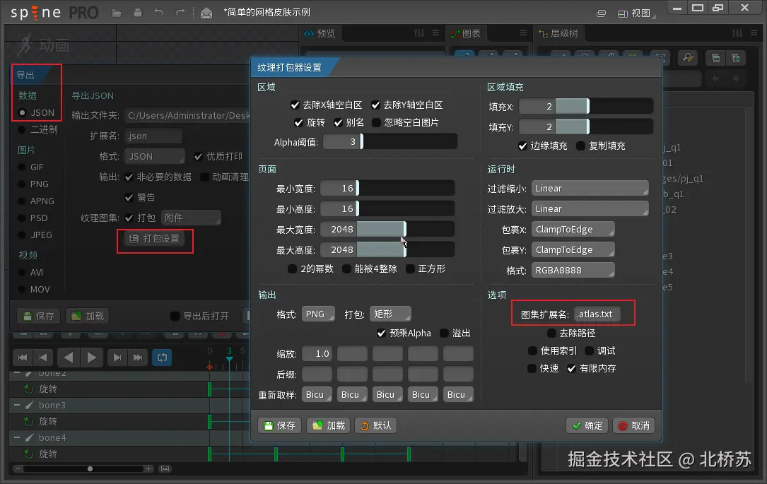Play animation forward

pyautogui.click(x=91, y=358)
